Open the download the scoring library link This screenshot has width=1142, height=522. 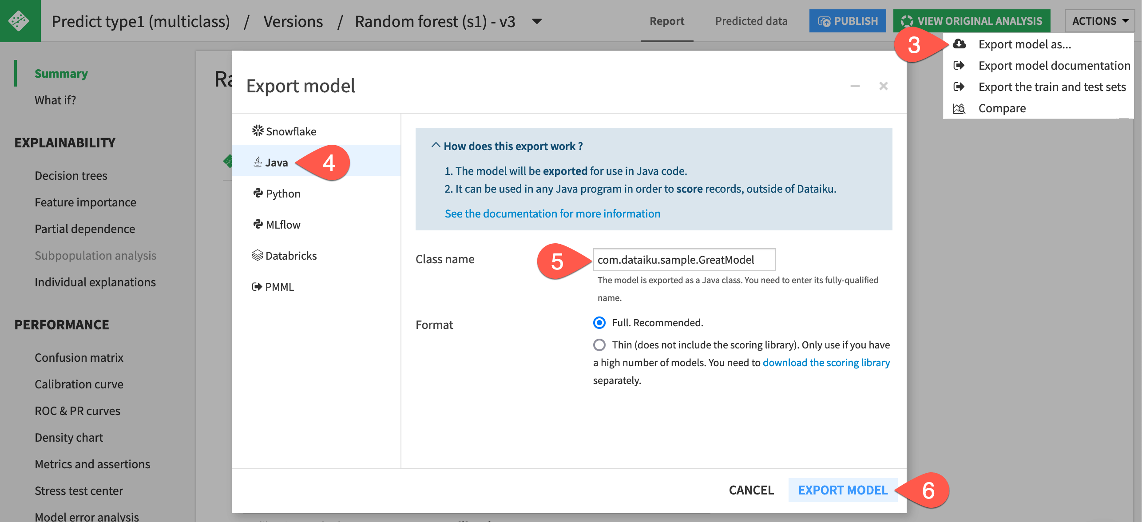pyautogui.click(x=826, y=362)
